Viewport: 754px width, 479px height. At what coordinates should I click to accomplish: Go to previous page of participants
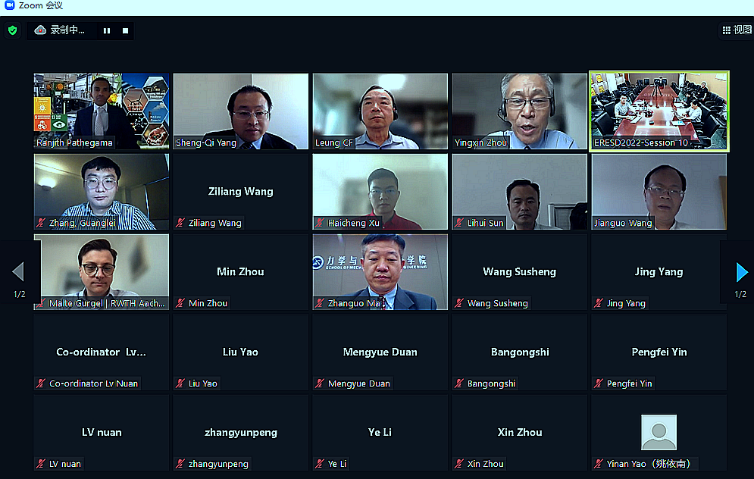(x=18, y=272)
